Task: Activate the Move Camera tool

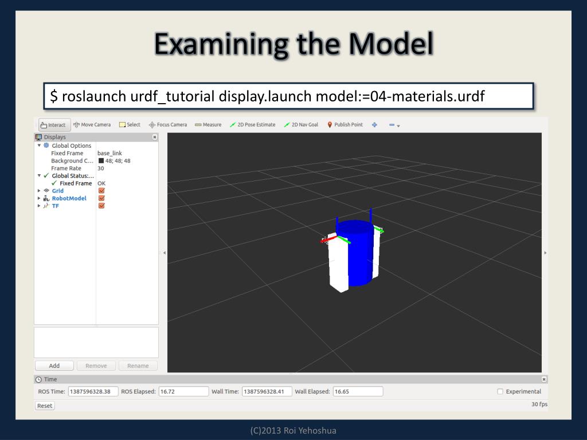Action: [92, 124]
